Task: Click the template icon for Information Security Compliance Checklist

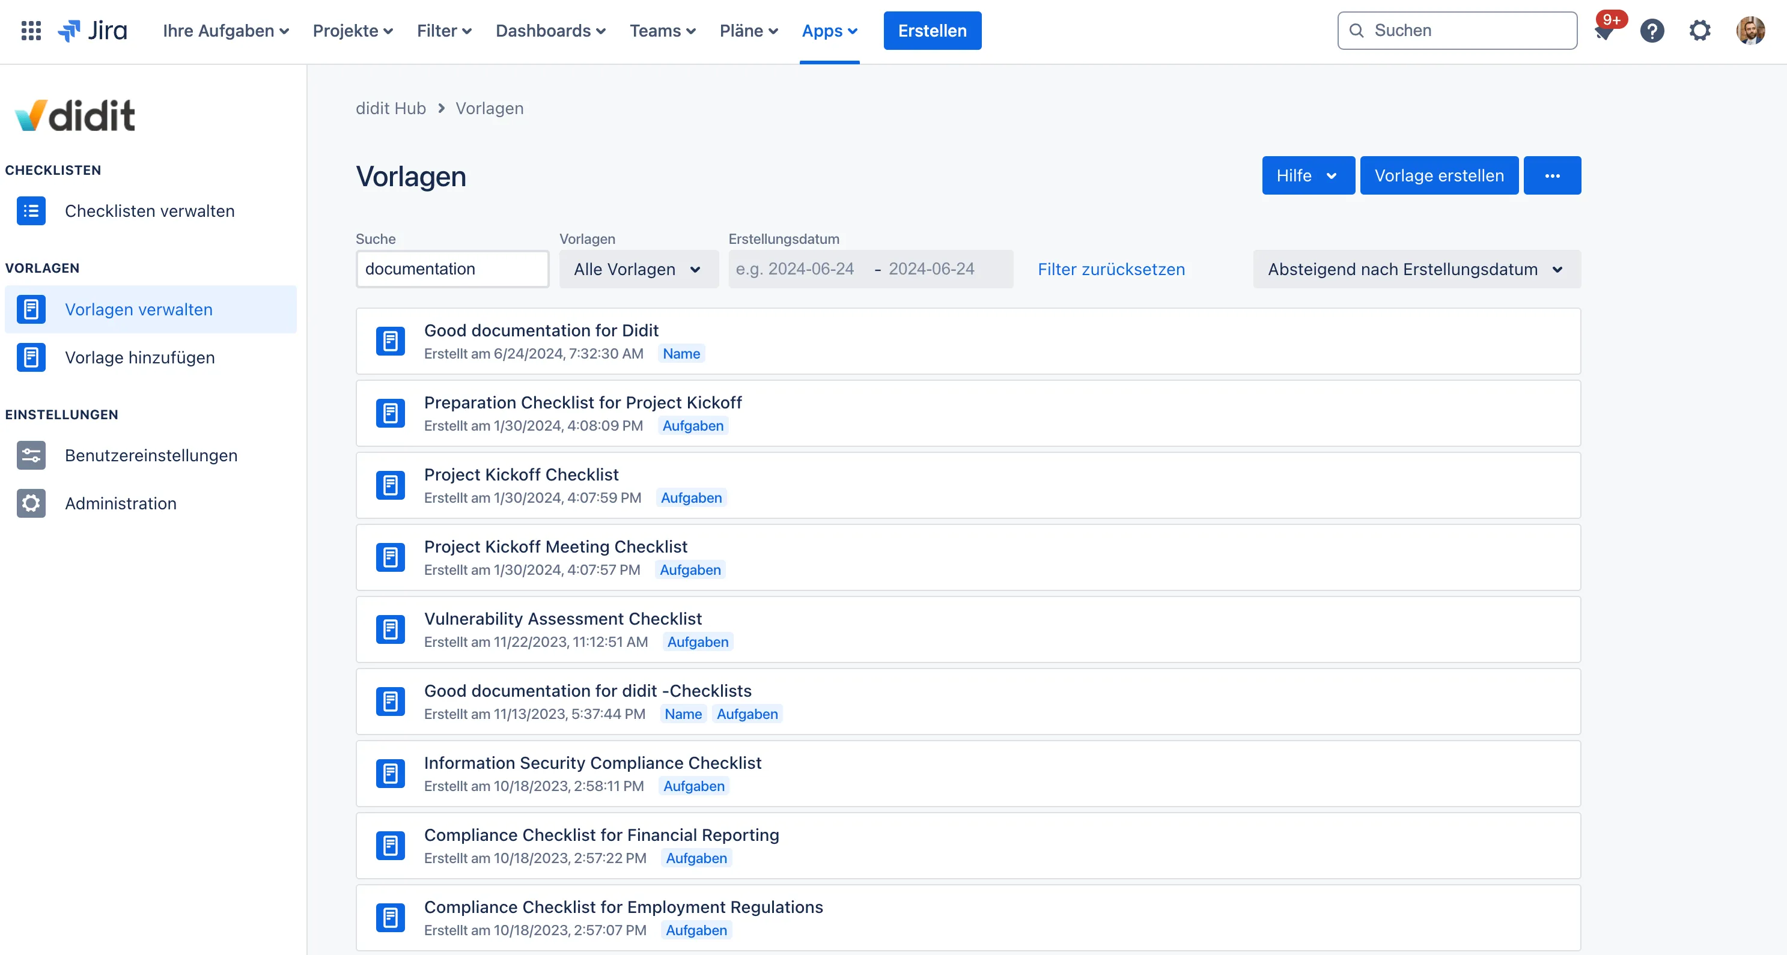Action: [x=391, y=774]
